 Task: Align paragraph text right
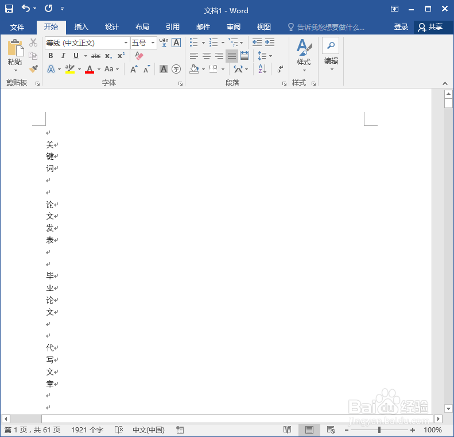coord(219,56)
